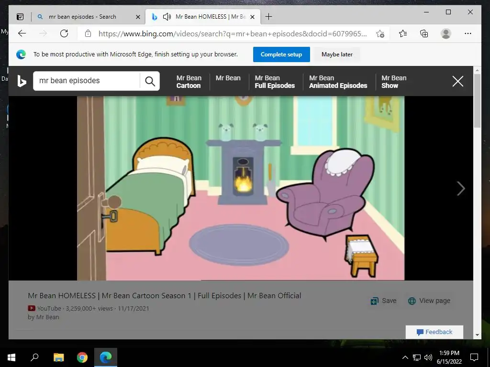Open the clock and calendar flyout
The image size is (490, 367).
pos(449,357)
